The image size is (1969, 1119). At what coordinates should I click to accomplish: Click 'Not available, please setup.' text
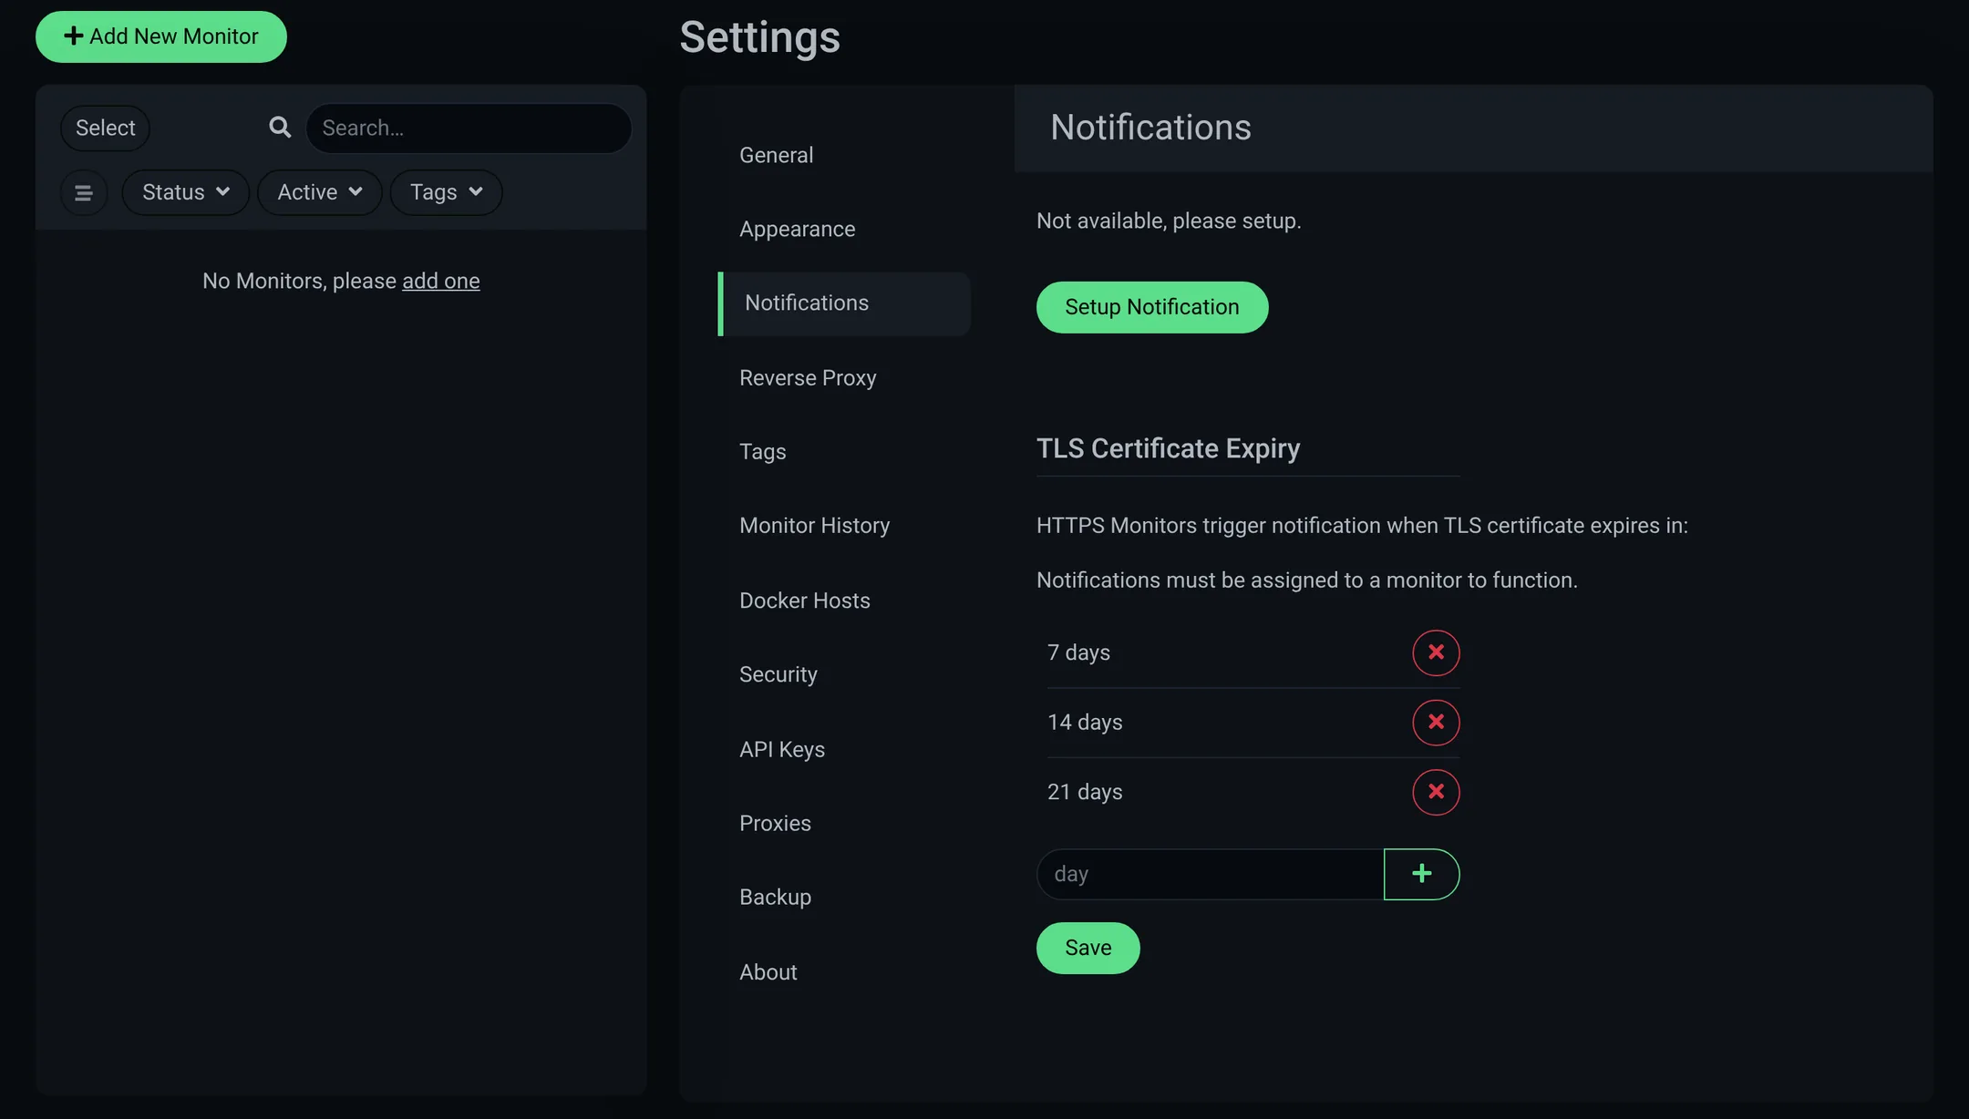point(1169,221)
